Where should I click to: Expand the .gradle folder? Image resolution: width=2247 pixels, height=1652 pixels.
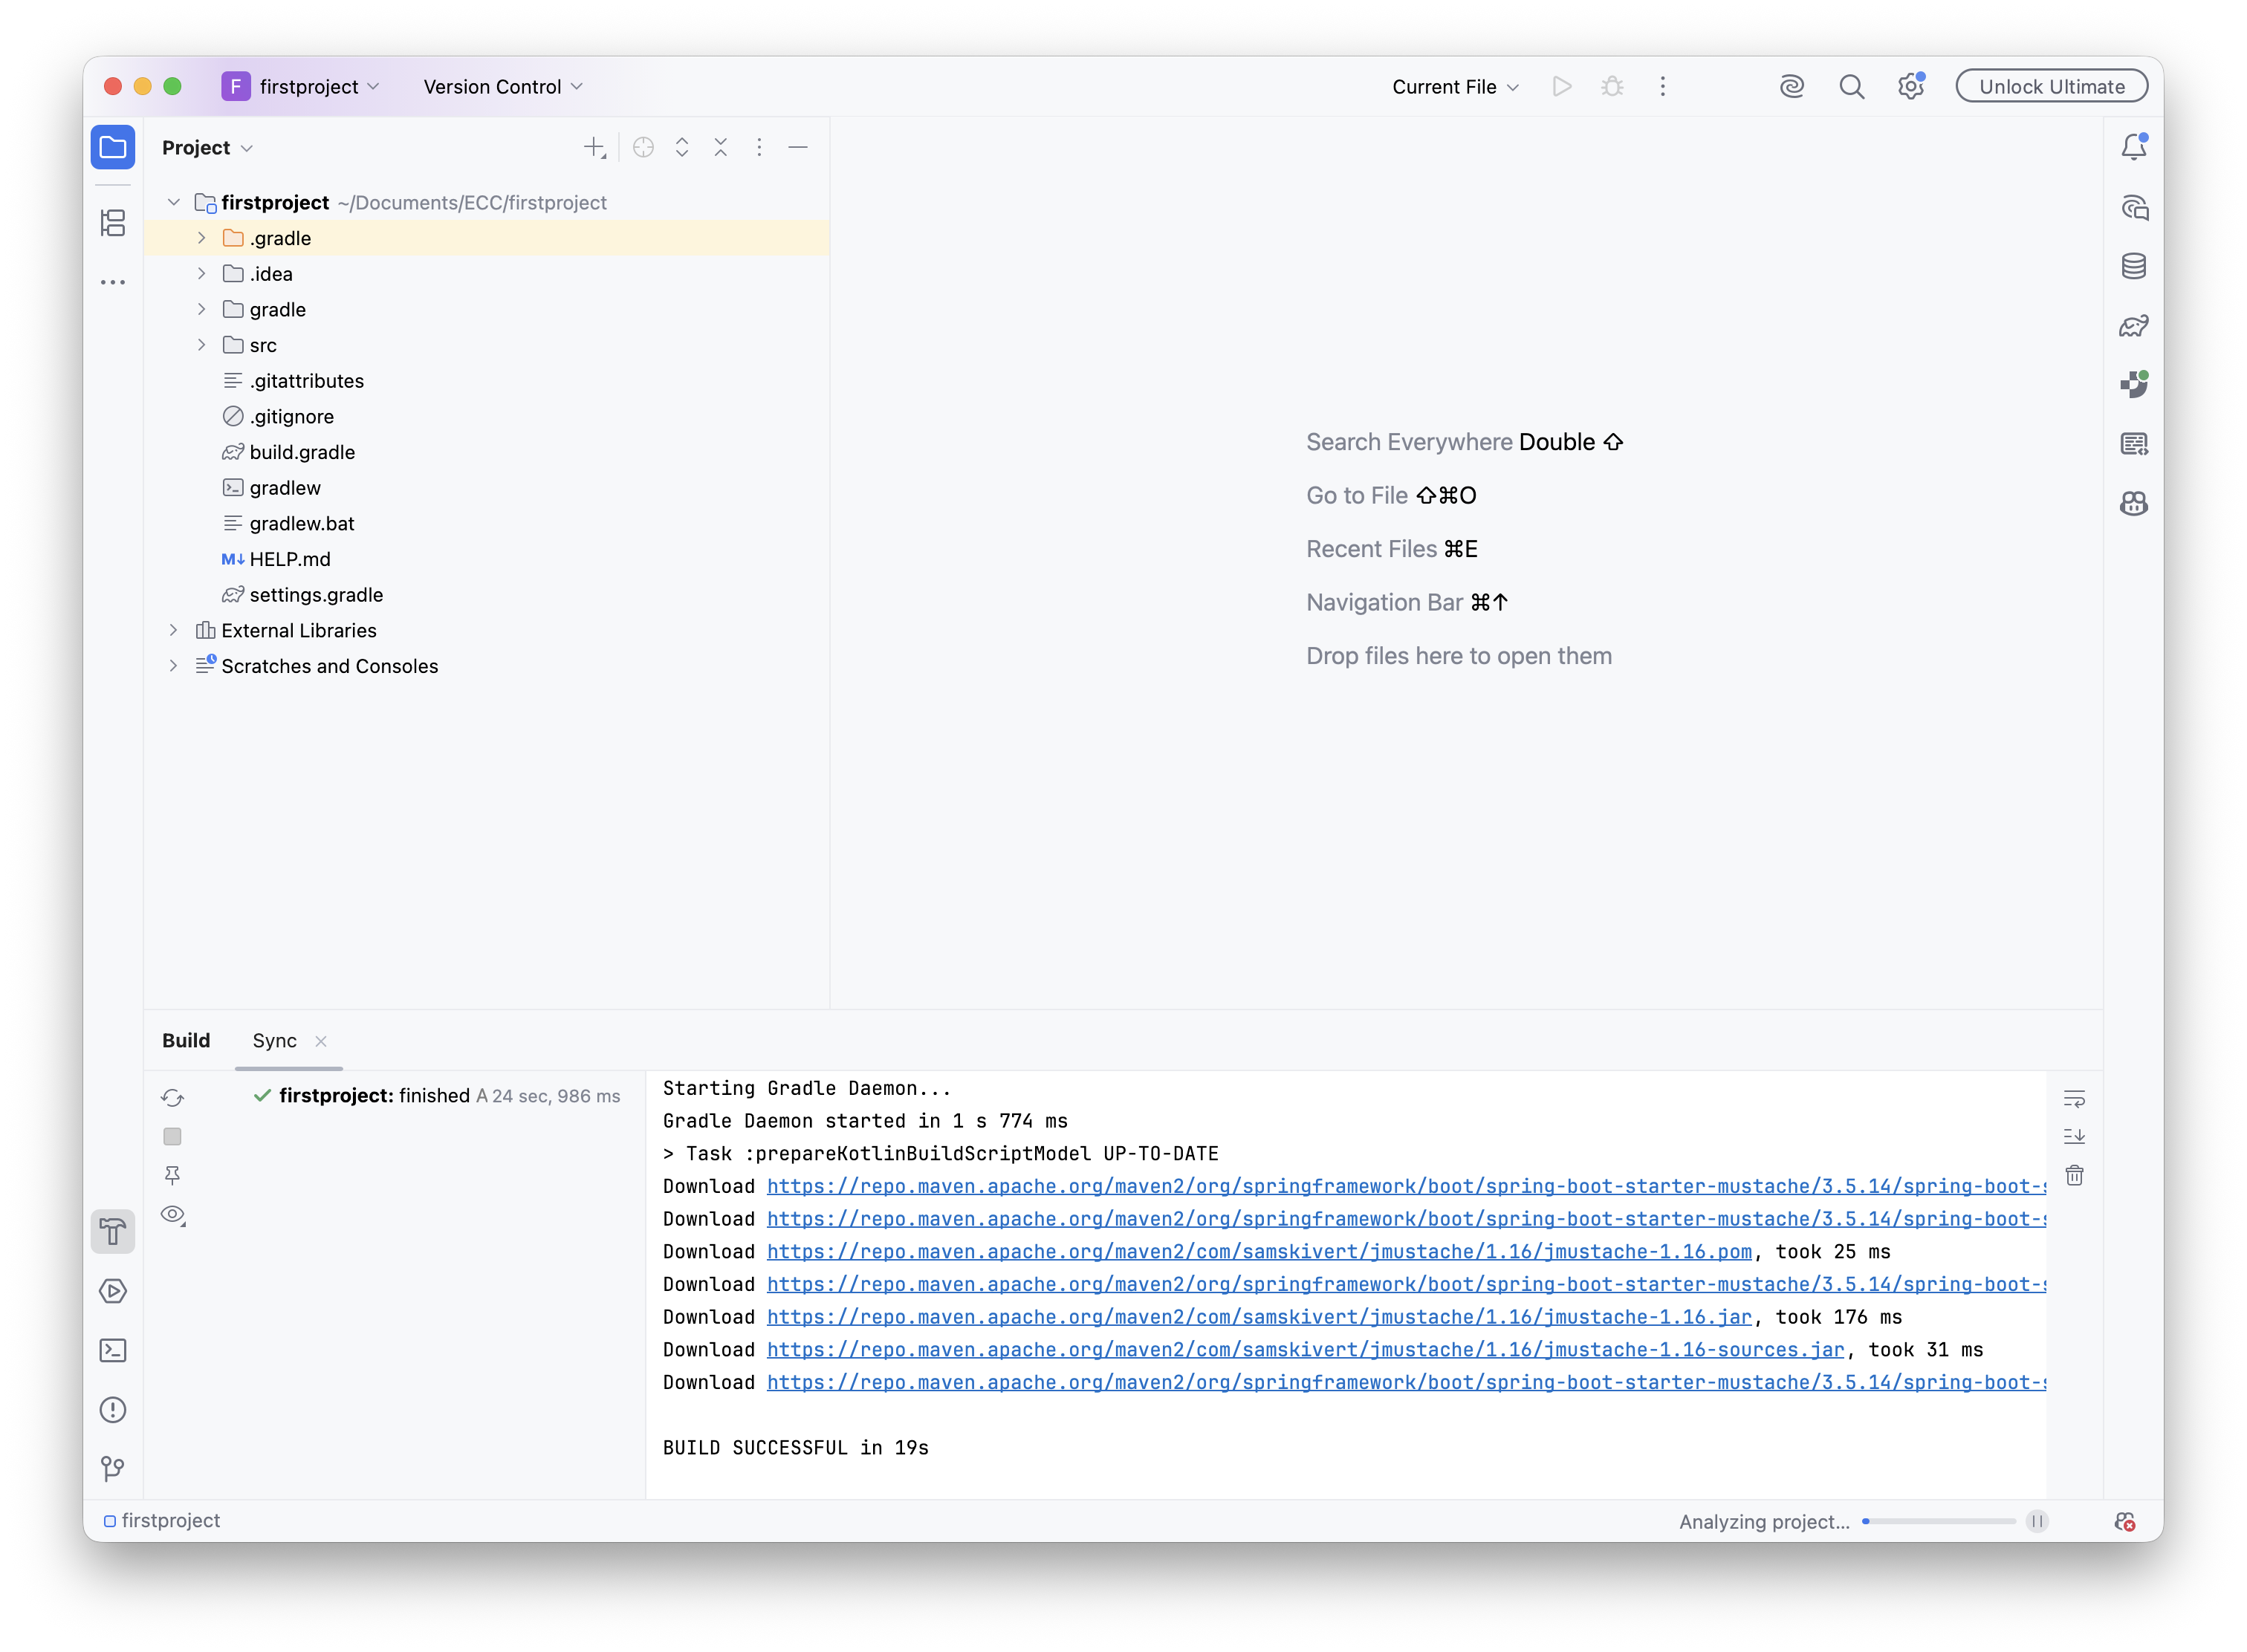pyautogui.click(x=201, y=238)
